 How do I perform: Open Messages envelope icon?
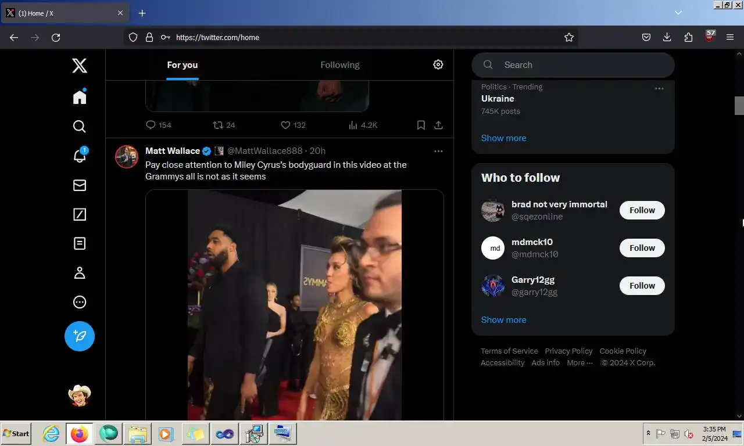[80, 185]
